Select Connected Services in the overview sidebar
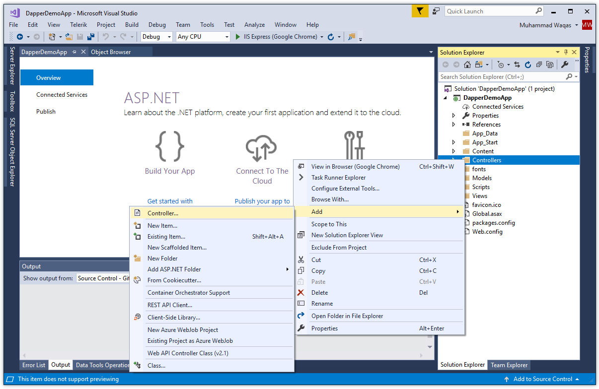 62,95
